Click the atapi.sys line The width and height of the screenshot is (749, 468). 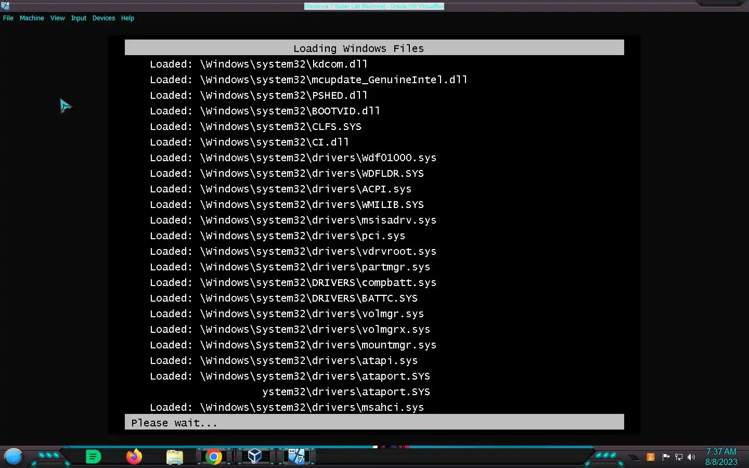pos(283,360)
